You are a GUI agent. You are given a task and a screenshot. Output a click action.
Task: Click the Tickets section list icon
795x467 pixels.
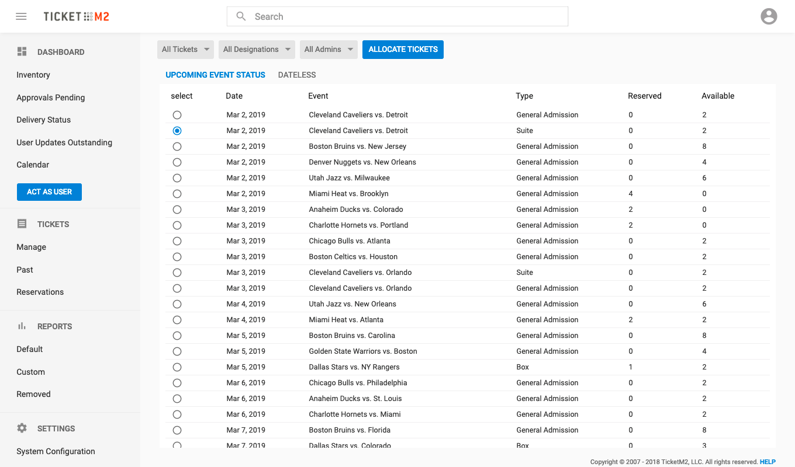point(22,224)
